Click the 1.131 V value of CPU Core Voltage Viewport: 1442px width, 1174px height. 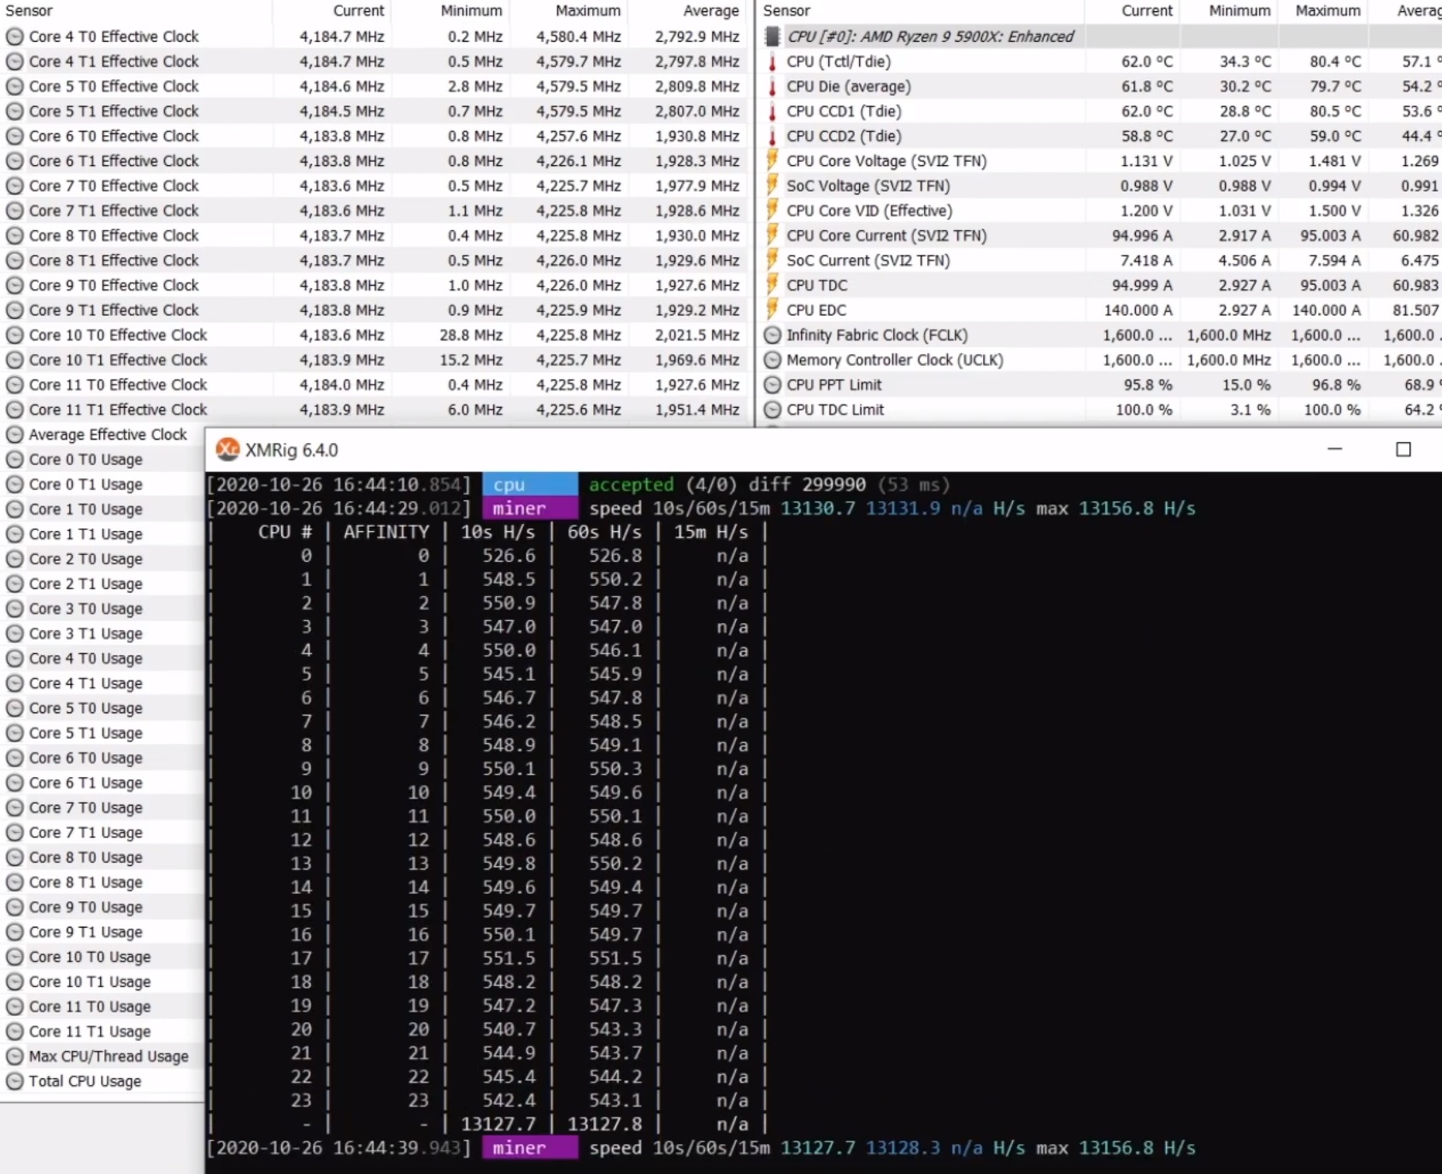tap(1146, 161)
